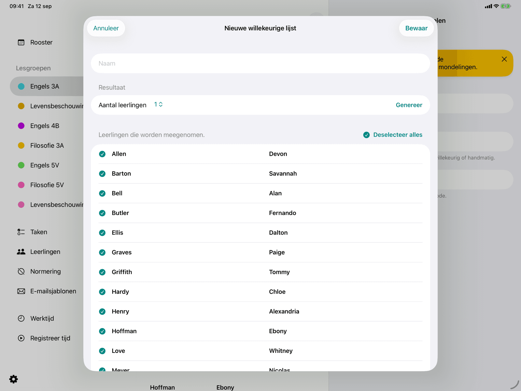Click the pink Filosofie 5V color dot
The width and height of the screenshot is (521, 391).
click(21, 185)
